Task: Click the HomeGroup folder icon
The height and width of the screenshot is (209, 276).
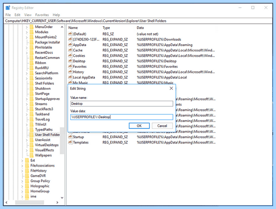Action: pos(27,191)
